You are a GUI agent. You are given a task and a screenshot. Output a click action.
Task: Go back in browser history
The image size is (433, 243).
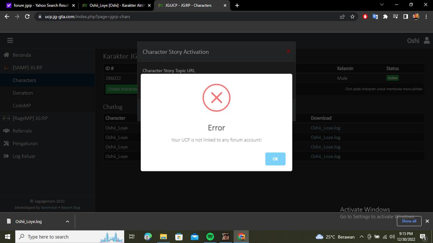click(7, 17)
